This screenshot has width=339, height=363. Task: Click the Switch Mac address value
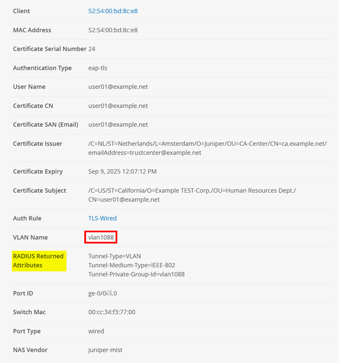[112, 312]
